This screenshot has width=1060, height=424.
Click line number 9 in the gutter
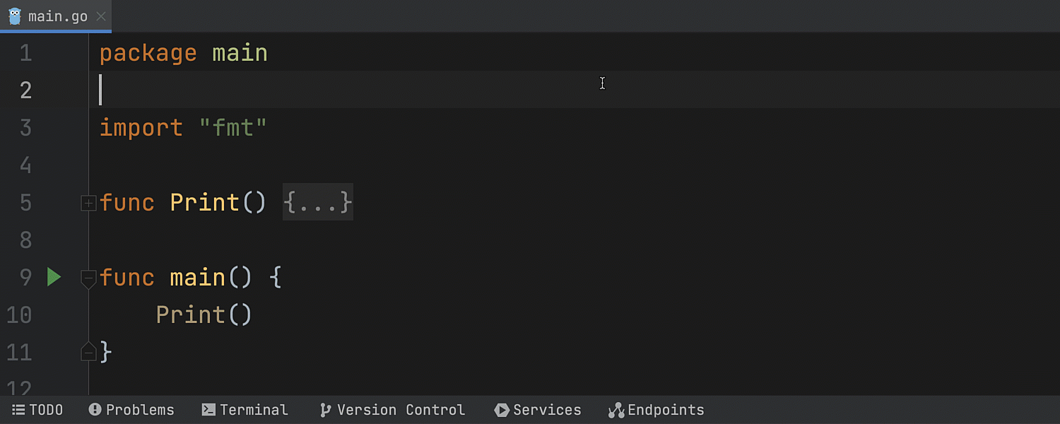click(25, 277)
